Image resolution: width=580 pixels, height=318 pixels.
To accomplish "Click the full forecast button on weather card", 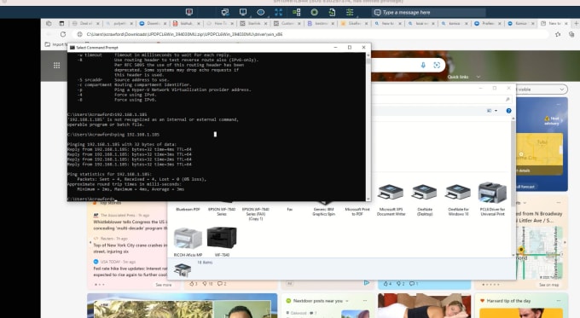I will (525, 187).
